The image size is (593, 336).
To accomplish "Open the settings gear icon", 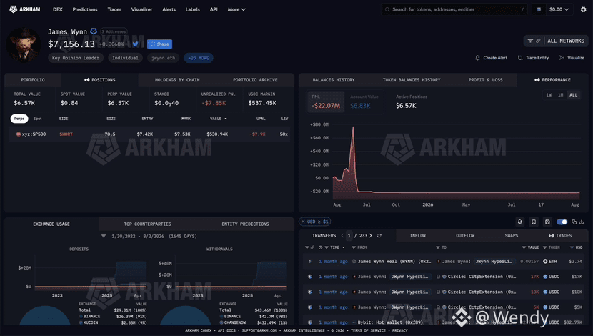I will [583, 9].
